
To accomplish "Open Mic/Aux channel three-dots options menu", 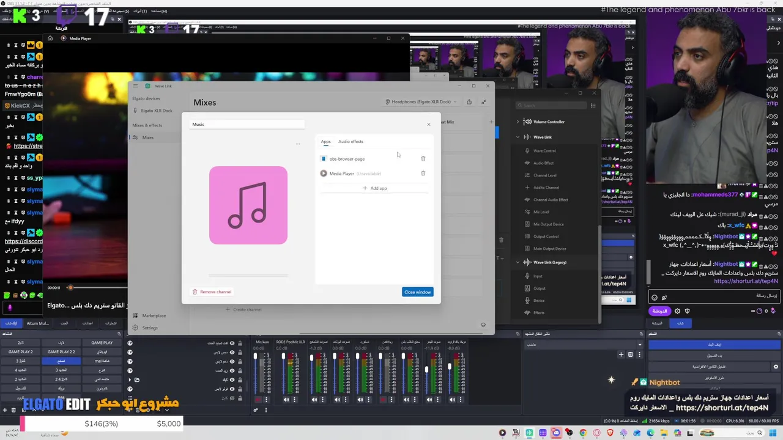I will pos(266,400).
